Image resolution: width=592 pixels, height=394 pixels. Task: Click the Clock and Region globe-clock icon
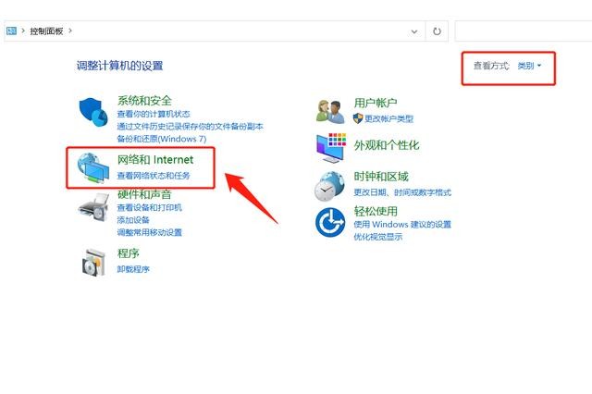(329, 186)
